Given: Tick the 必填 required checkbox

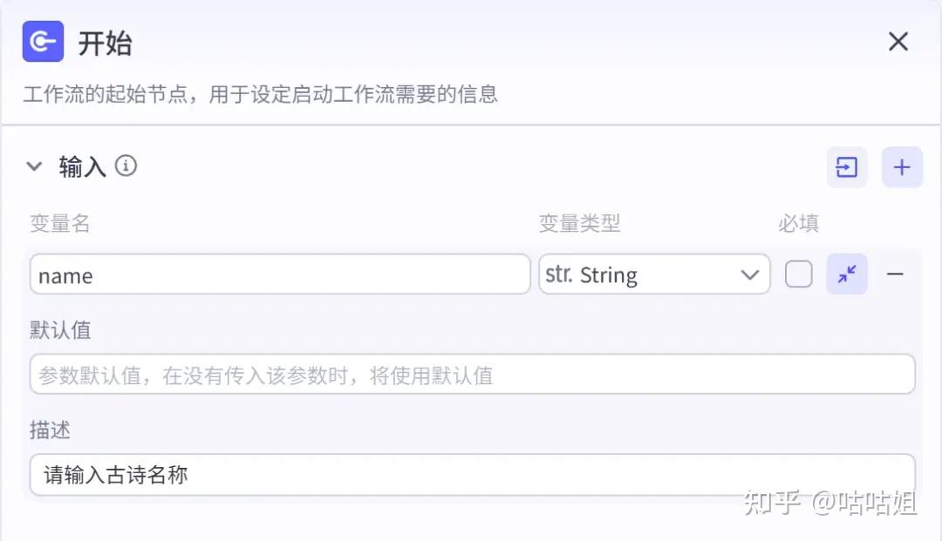Looking at the screenshot, I should click(798, 274).
